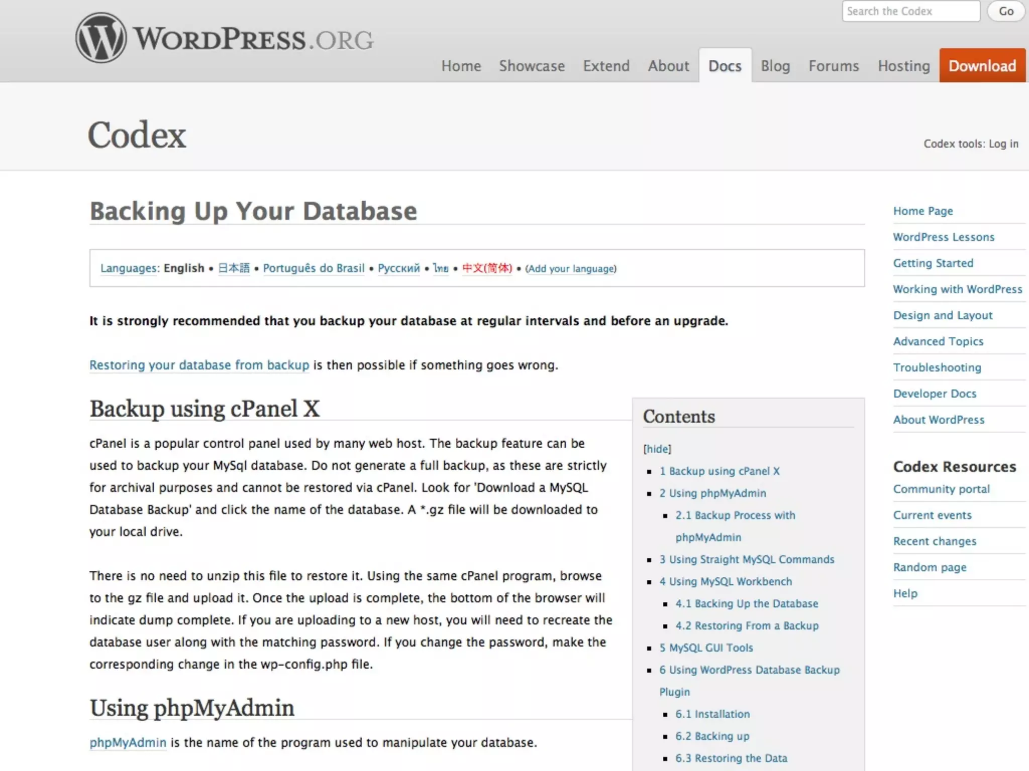1029x771 pixels.
Task: Switch language to Português do Brasil
Action: click(314, 268)
